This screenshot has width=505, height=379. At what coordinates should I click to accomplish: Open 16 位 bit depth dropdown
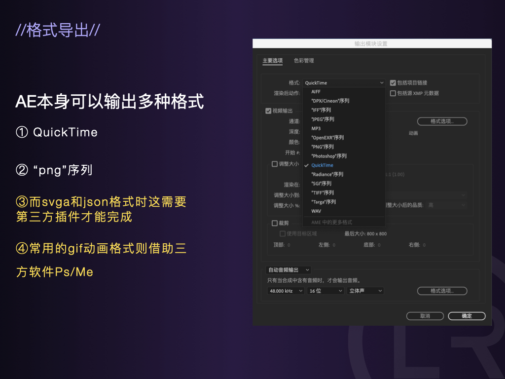coord(325,291)
